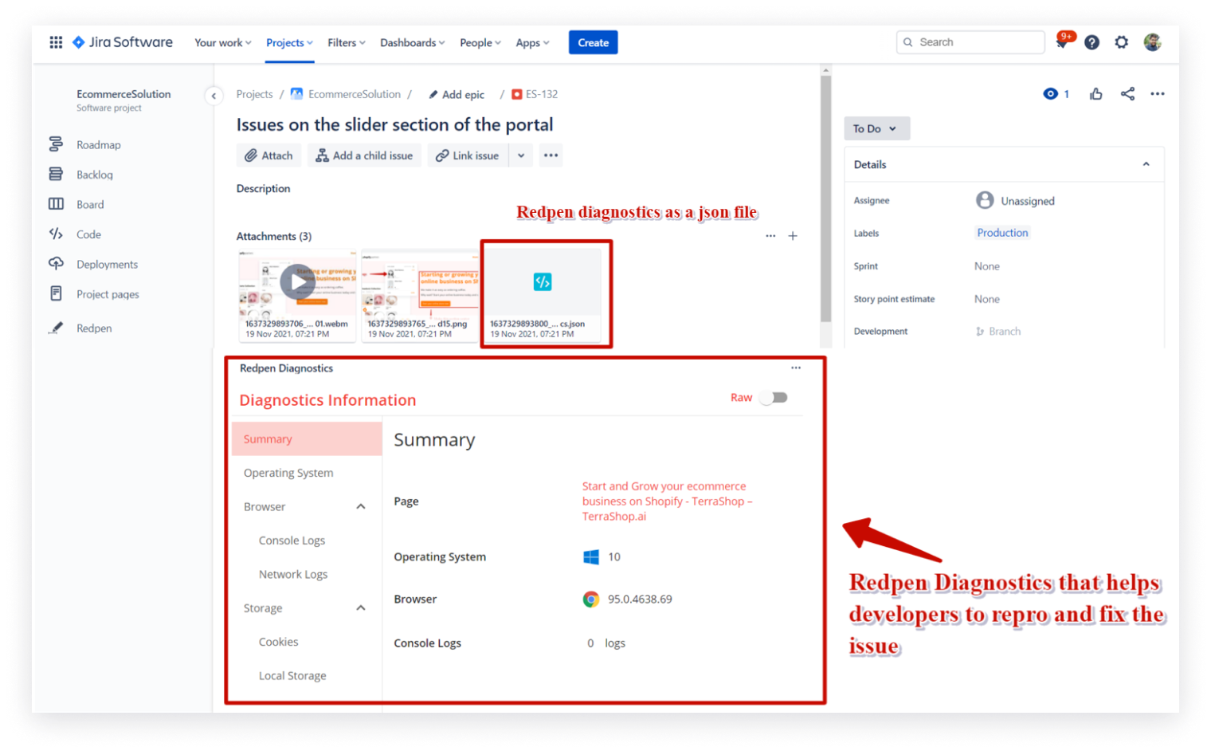
Task: Open the watchers eye icon
Action: point(1051,94)
